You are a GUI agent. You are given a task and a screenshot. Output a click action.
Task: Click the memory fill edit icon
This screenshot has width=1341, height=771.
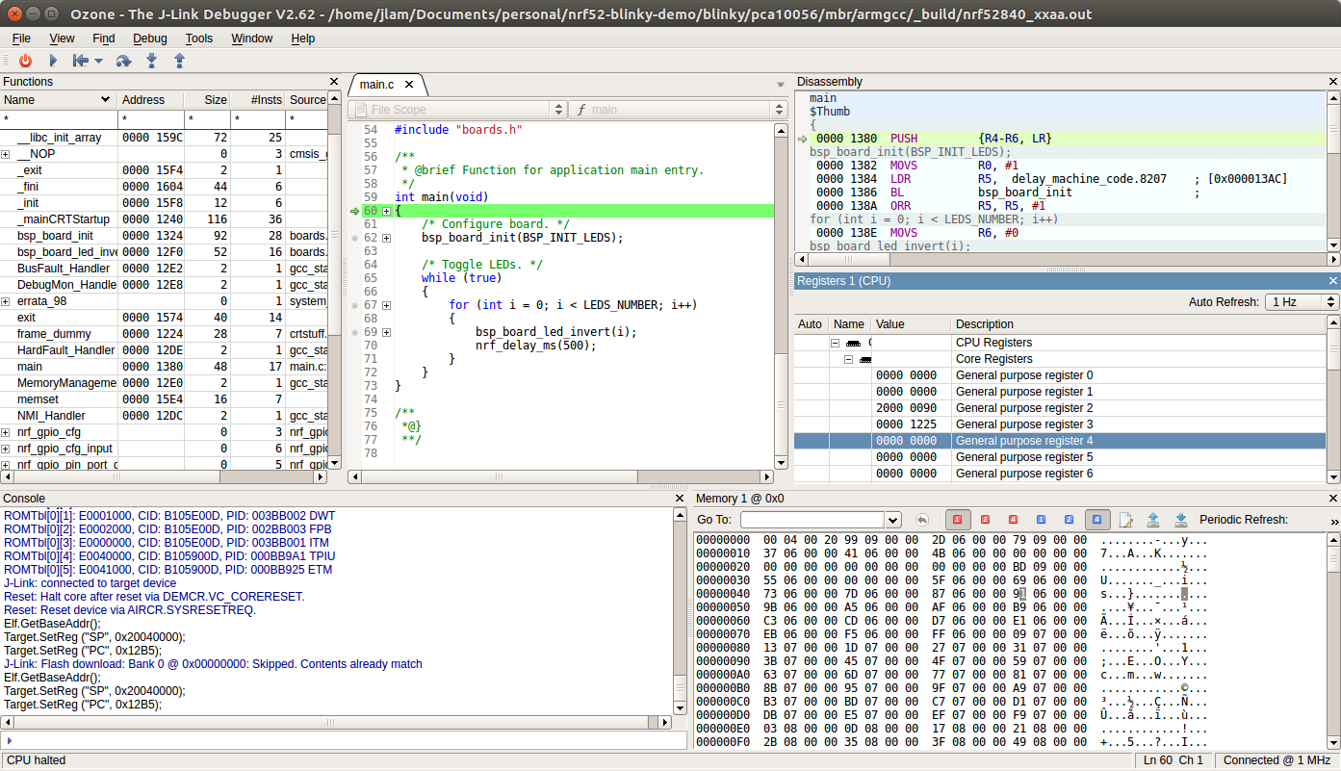(x=1125, y=520)
